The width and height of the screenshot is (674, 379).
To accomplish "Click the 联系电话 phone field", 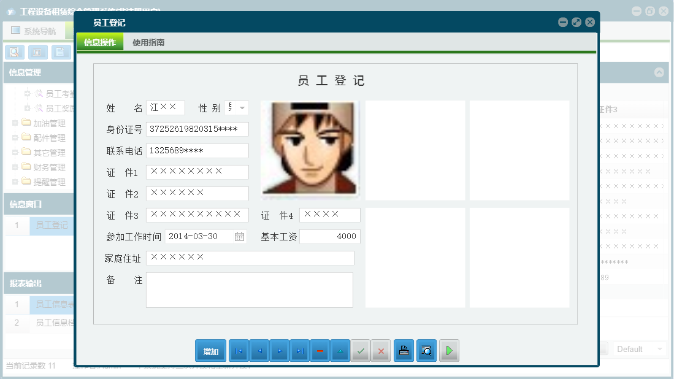I will [197, 150].
